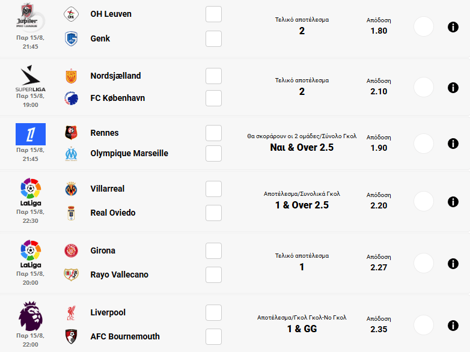Screen dimensions: 470x352
Task: Click the Olympique Marseille crest
Action: coord(72,154)
